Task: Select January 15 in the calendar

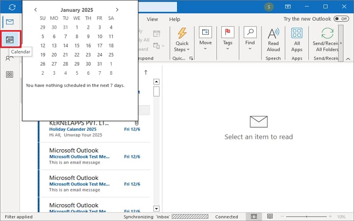Action: coord(77,46)
